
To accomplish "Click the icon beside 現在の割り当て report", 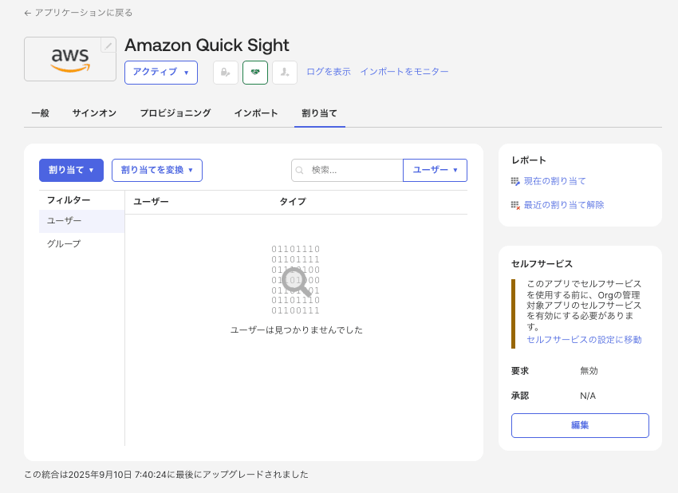I will [515, 181].
